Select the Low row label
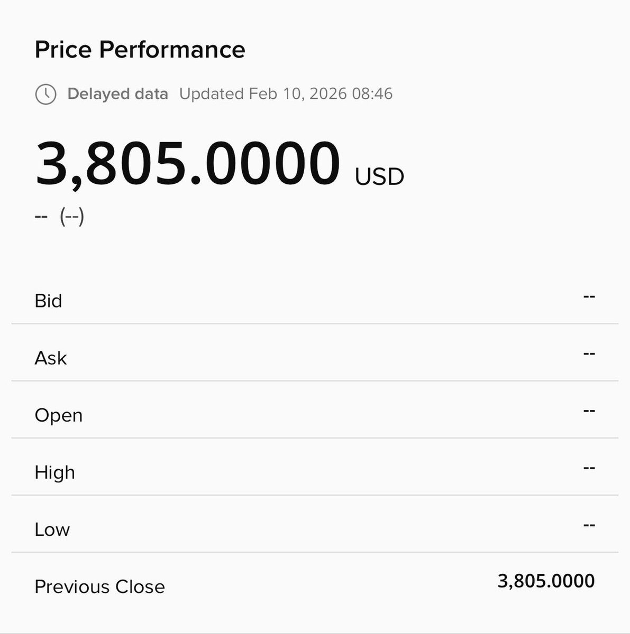The height and width of the screenshot is (634, 630). tap(52, 529)
